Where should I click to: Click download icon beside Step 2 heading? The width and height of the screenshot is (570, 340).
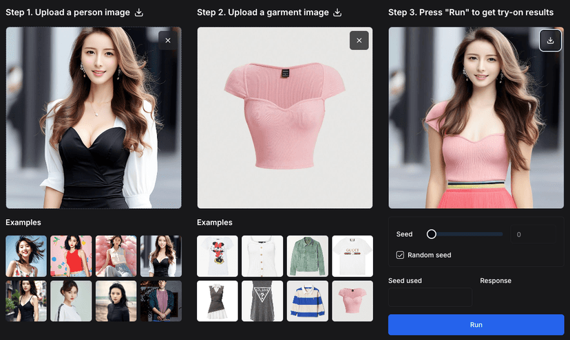click(x=337, y=12)
